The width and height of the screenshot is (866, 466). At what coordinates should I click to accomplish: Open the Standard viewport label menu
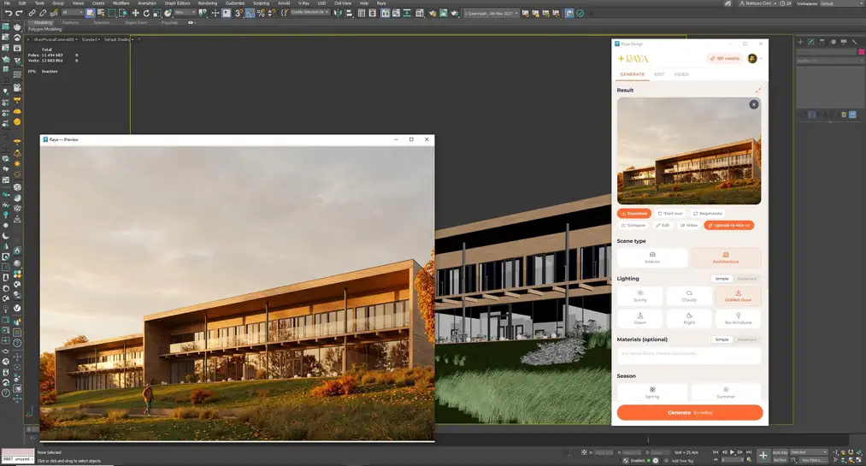pyautogui.click(x=90, y=39)
